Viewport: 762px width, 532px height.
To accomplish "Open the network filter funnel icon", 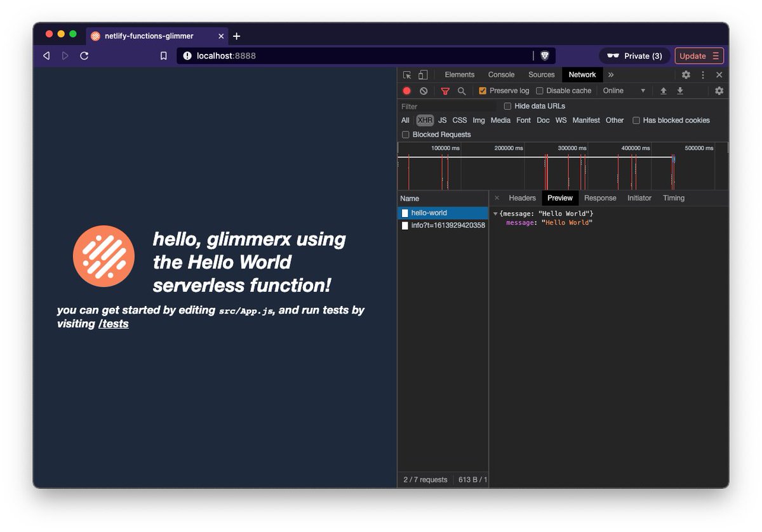I will pos(444,91).
